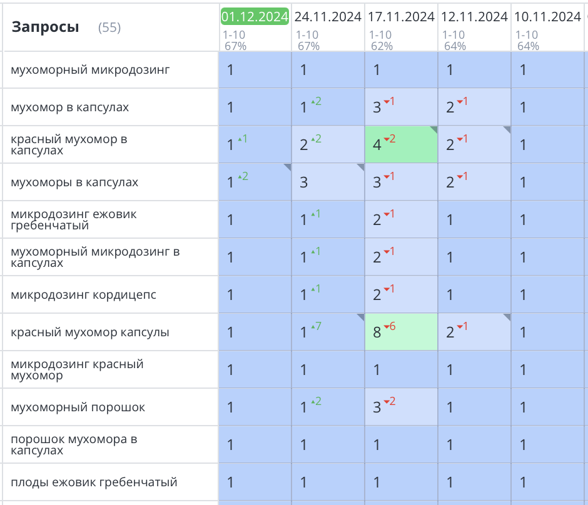Open the corner marker in "мухоморы в капсулах" 24.11.2024 cell
588x505 pixels.
359,165
